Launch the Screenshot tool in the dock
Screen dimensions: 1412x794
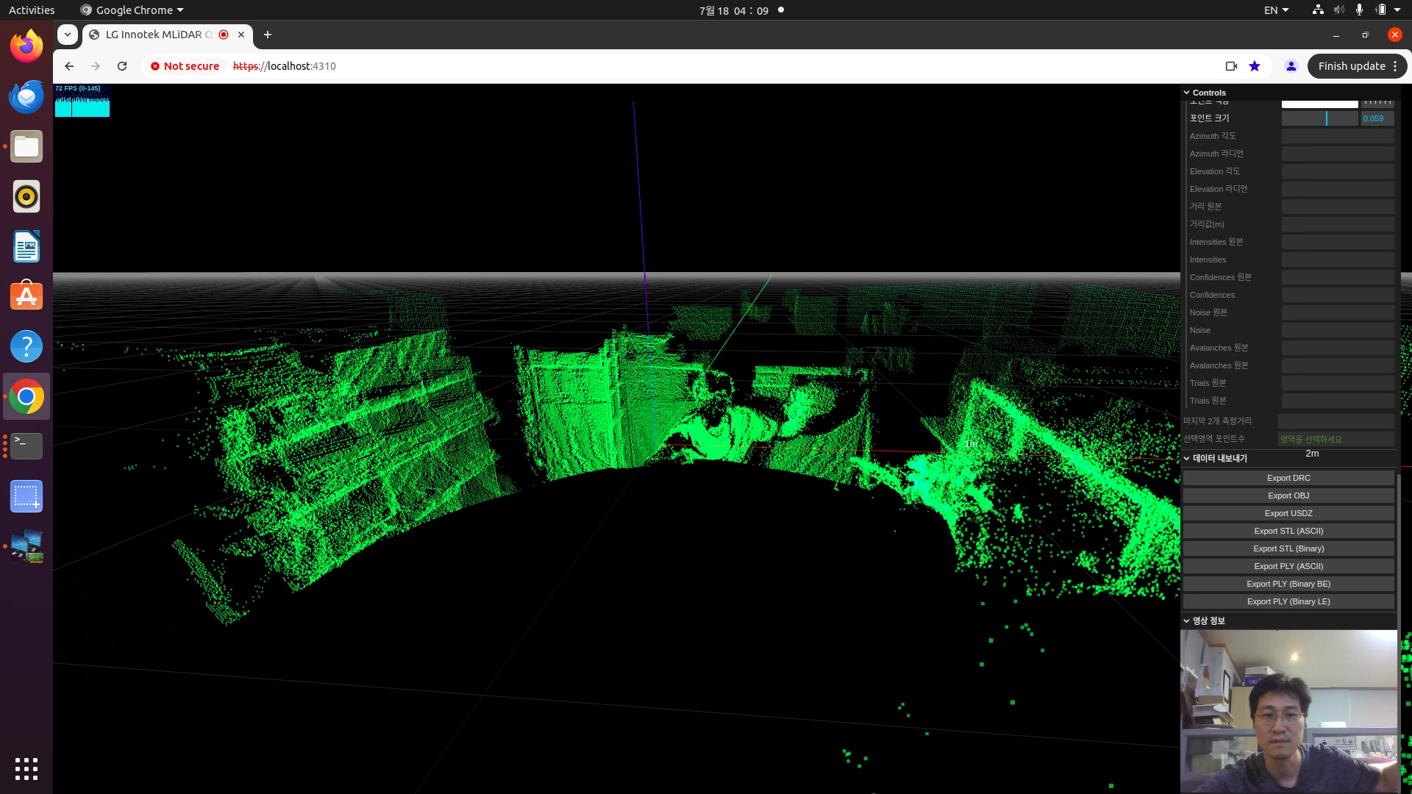coord(26,496)
